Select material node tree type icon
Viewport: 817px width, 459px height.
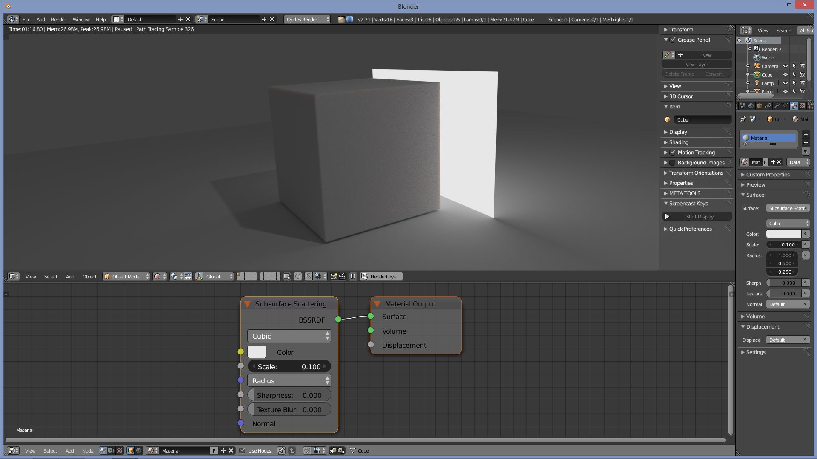point(103,450)
